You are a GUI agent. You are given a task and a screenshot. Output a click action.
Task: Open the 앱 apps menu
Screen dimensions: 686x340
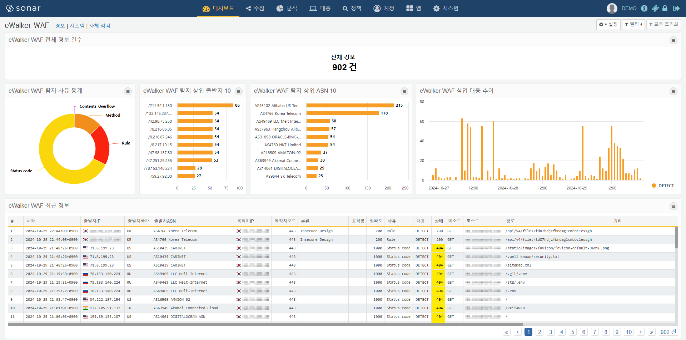414,8
